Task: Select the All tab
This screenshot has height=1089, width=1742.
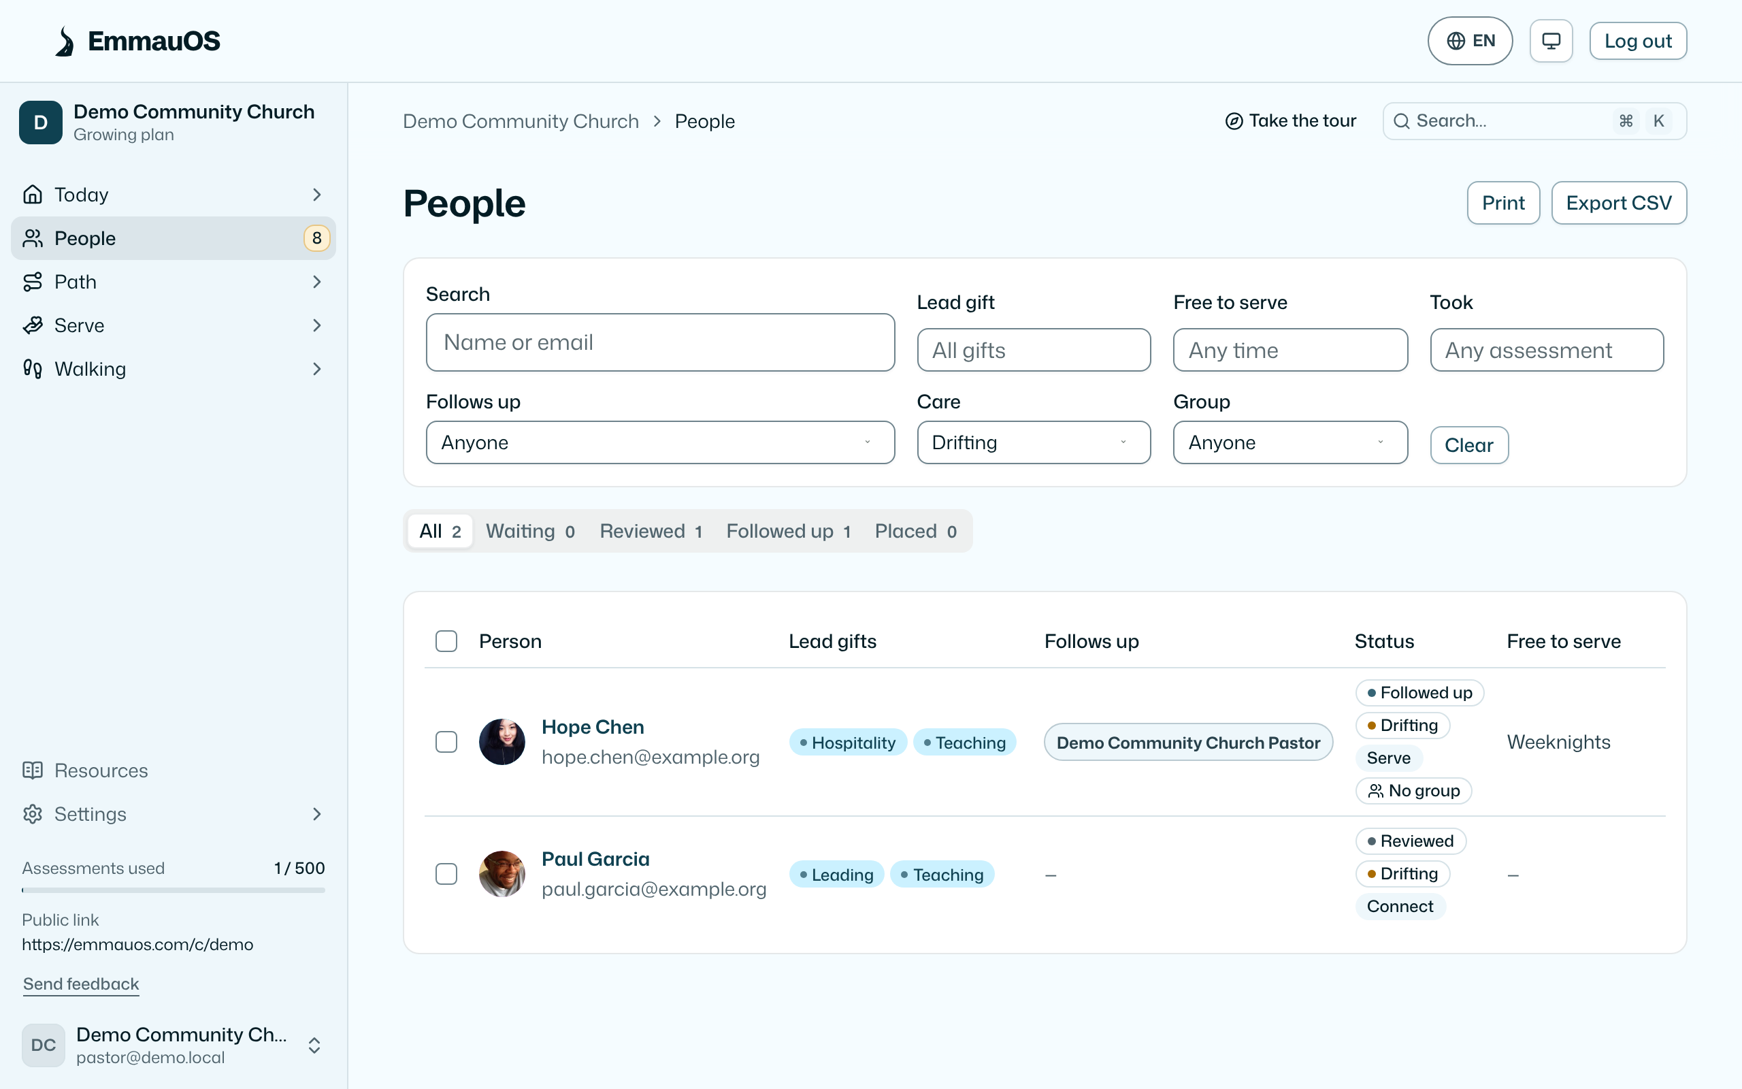Action: point(440,532)
